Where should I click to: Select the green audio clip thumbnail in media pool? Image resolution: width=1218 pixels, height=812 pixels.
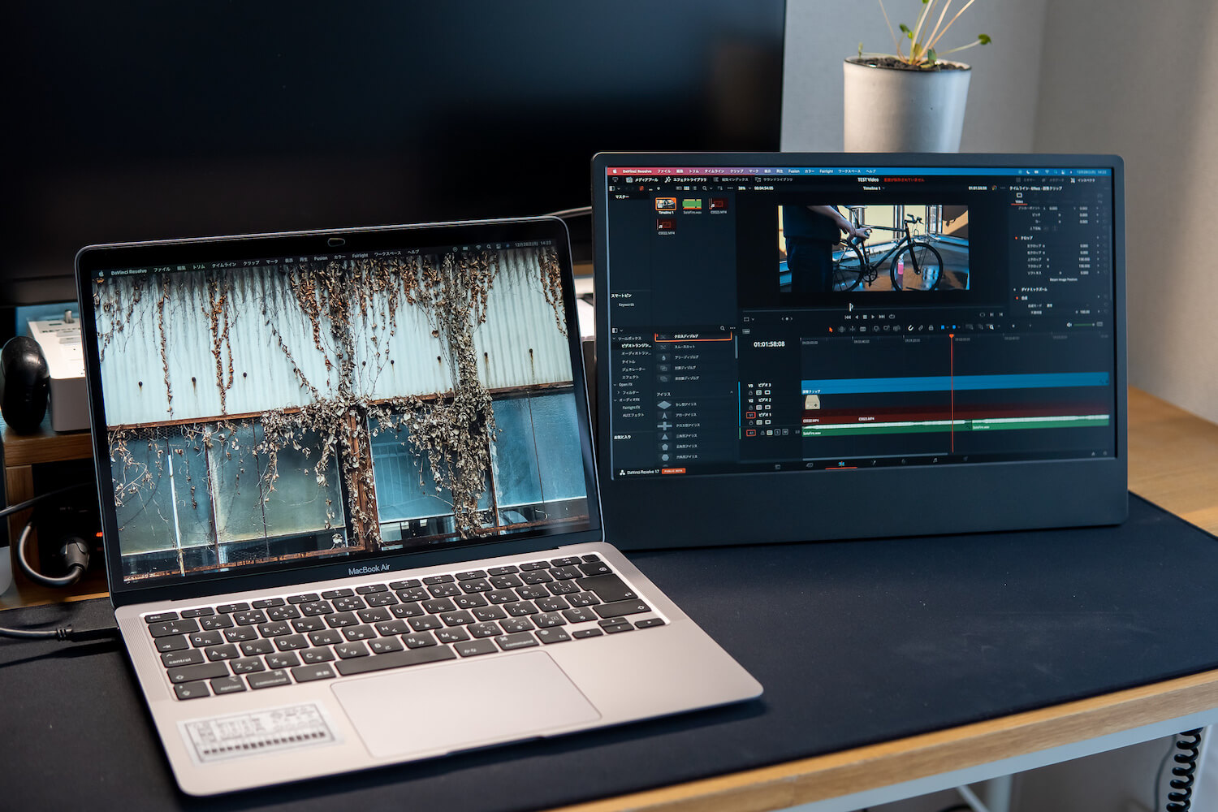(692, 205)
